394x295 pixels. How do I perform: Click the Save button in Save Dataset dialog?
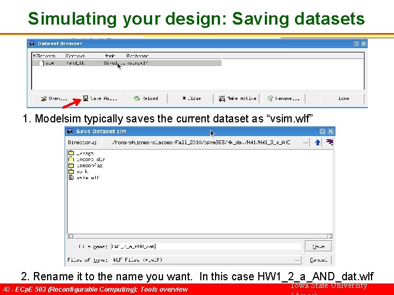[318, 246]
